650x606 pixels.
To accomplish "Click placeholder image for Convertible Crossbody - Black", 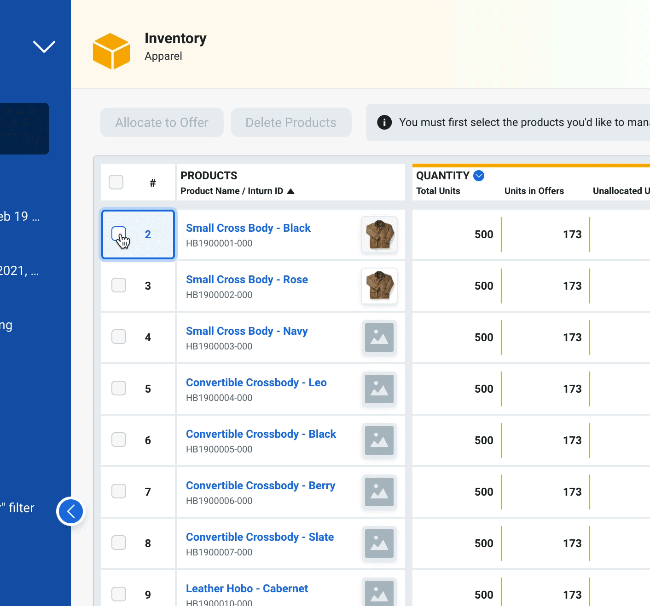I will pos(379,440).
